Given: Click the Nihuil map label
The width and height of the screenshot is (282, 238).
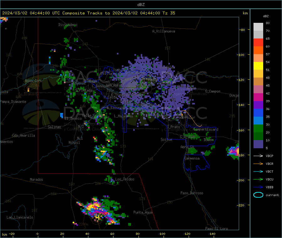Looking at the screenshot, I should point(74,143).
